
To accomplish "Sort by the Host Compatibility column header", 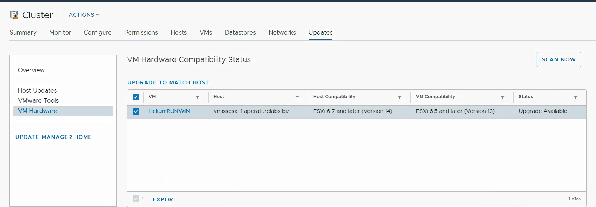I will pos(334,97).
